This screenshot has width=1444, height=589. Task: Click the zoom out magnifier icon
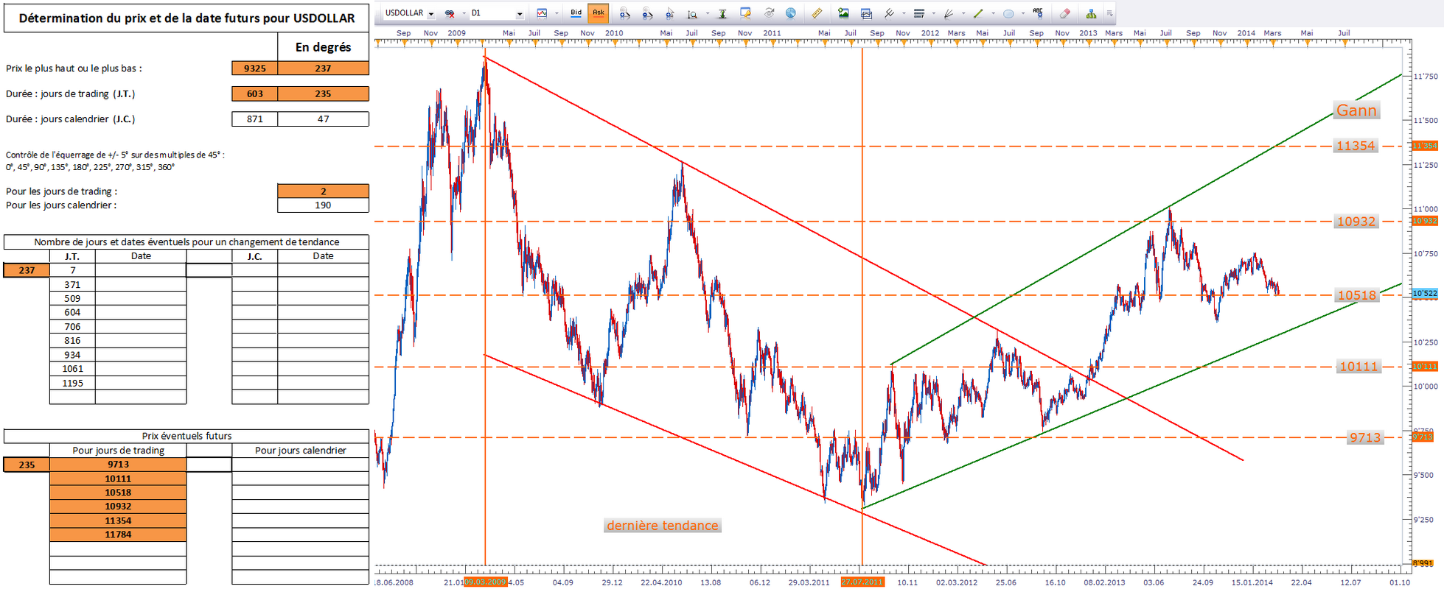point(646,13)
